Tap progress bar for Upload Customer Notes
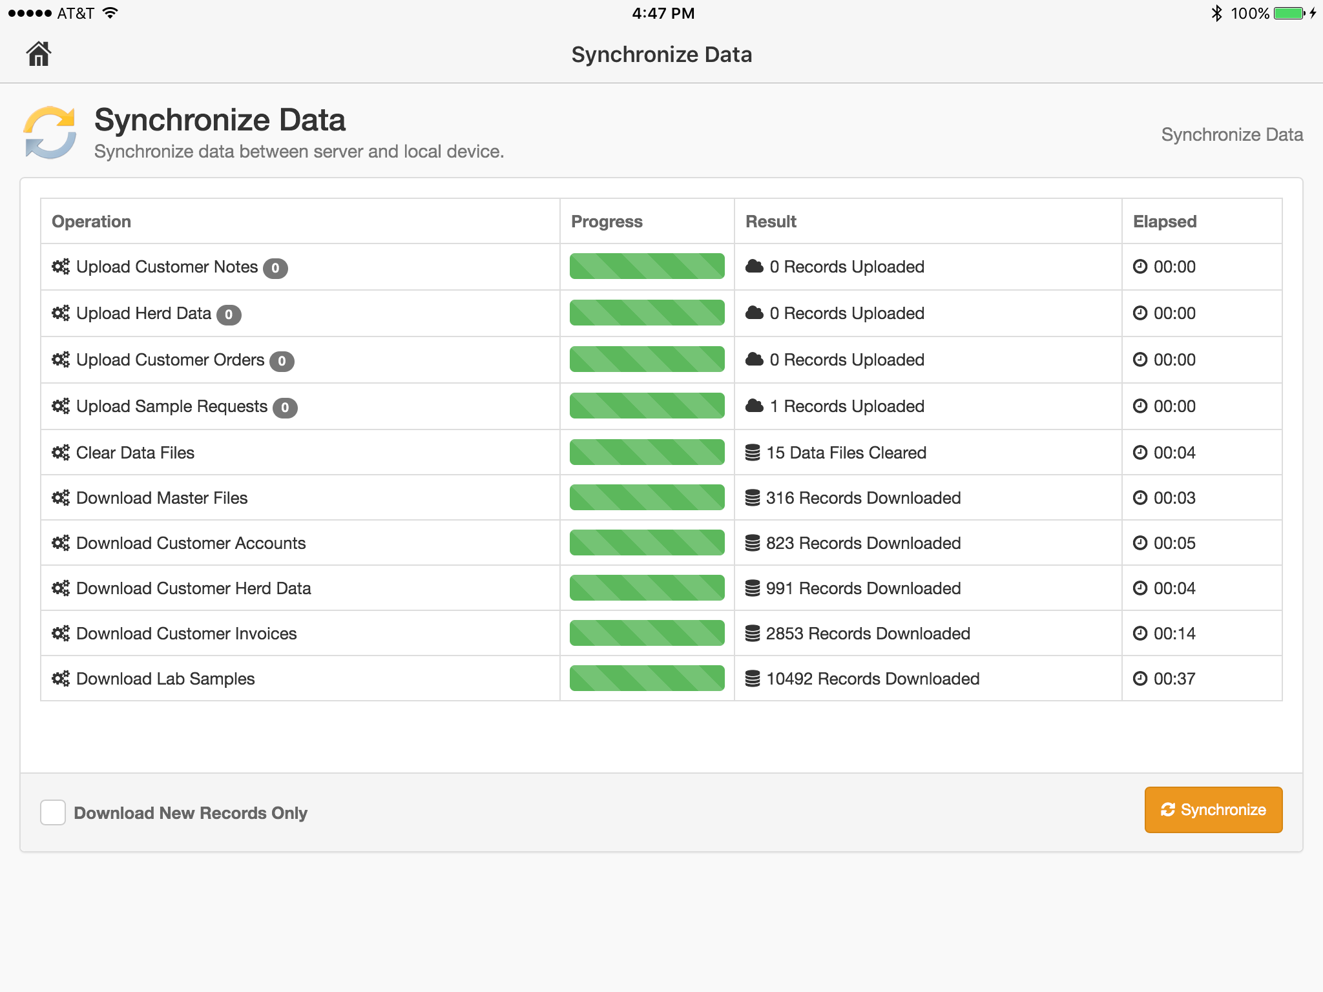The height and width of the screenshot is (992, 1323). point(647,266)
